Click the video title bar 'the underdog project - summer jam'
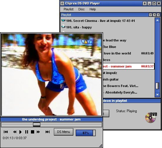 51,119
